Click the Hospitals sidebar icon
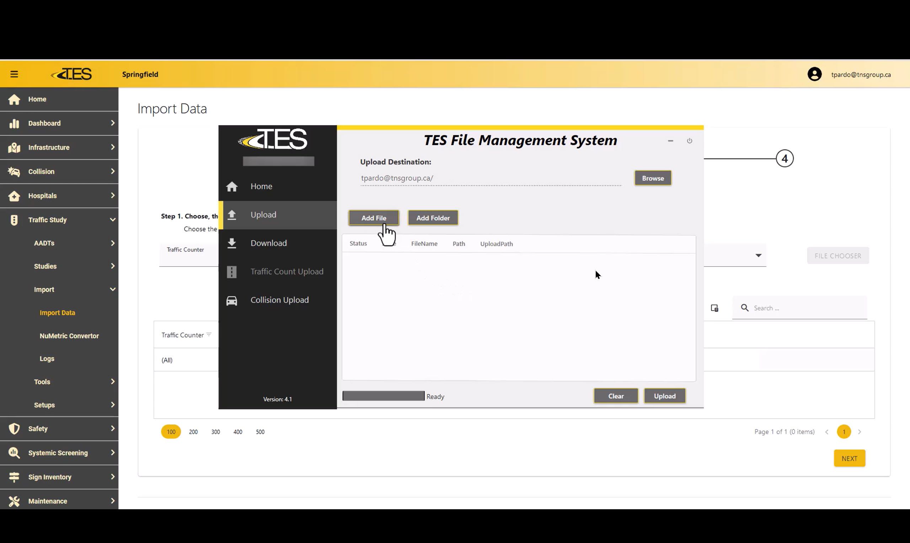 point(14,196)
